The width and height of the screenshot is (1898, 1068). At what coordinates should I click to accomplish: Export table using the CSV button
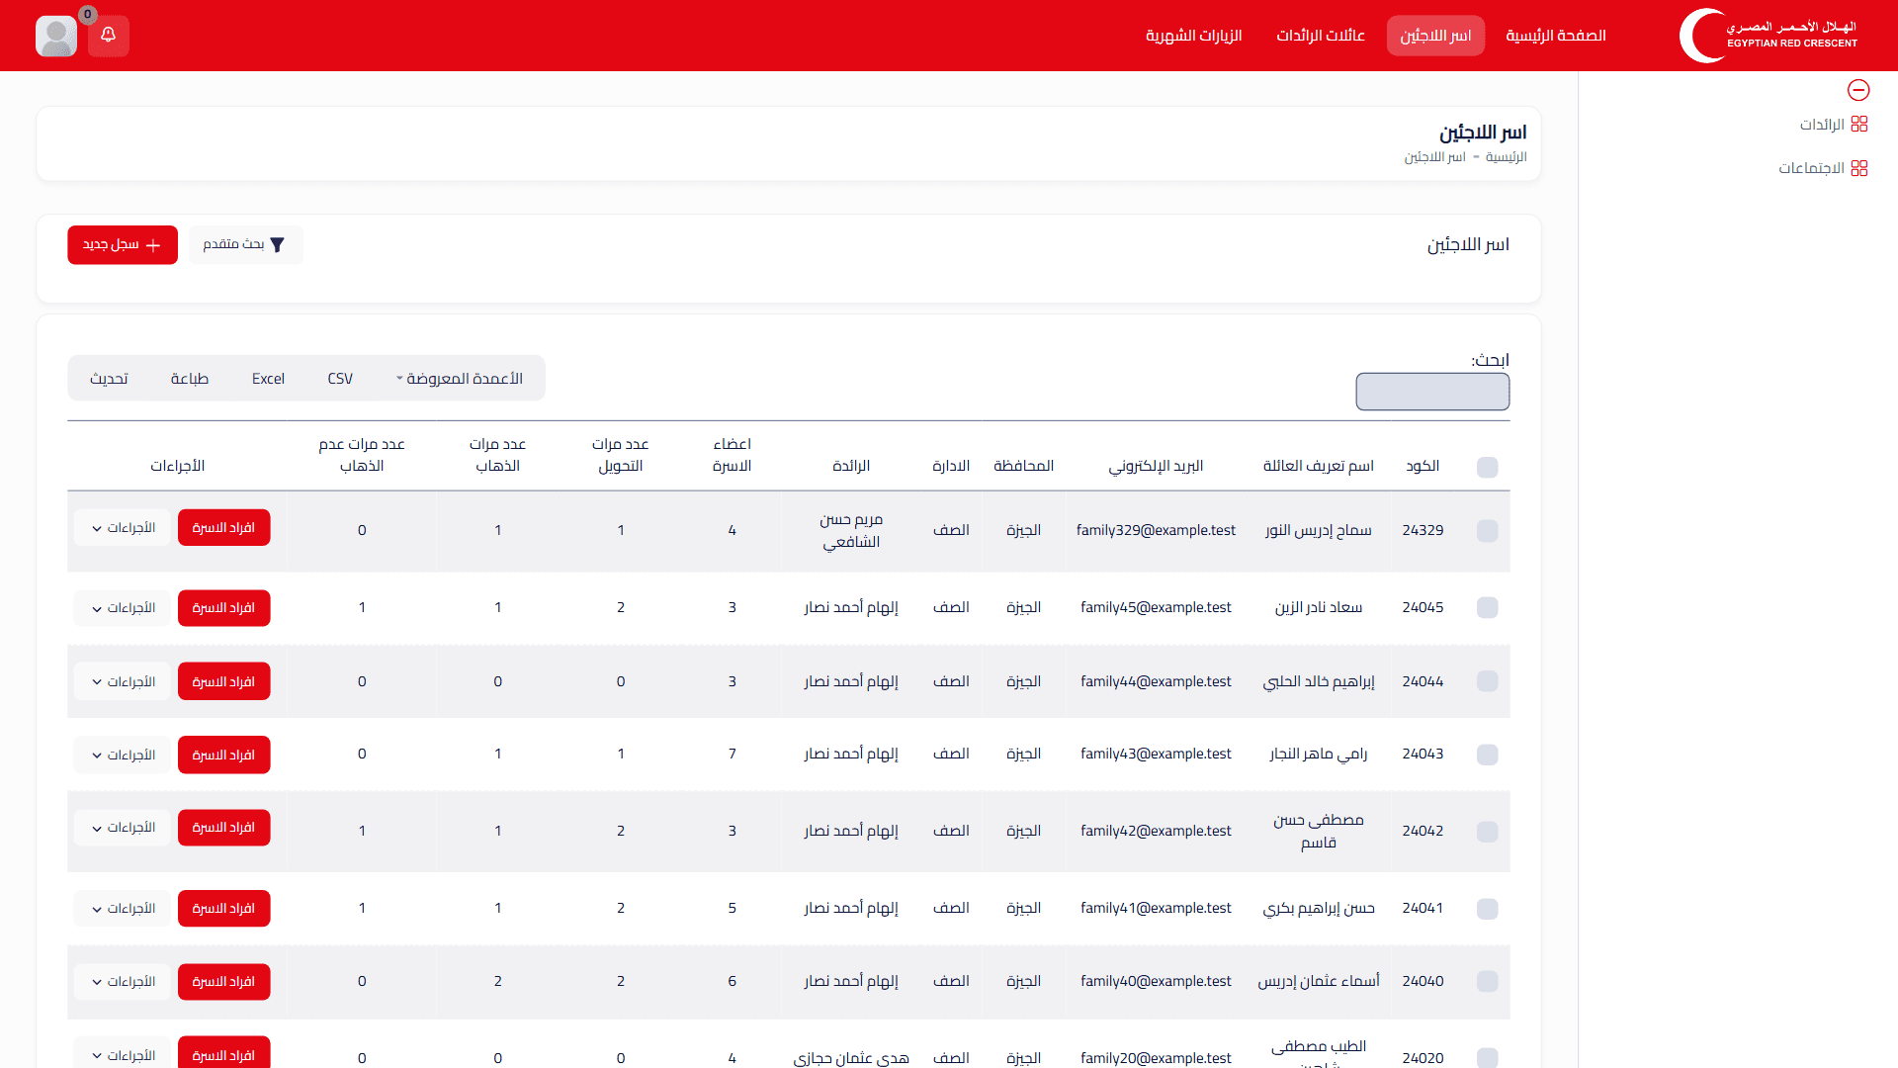point(340,379)
